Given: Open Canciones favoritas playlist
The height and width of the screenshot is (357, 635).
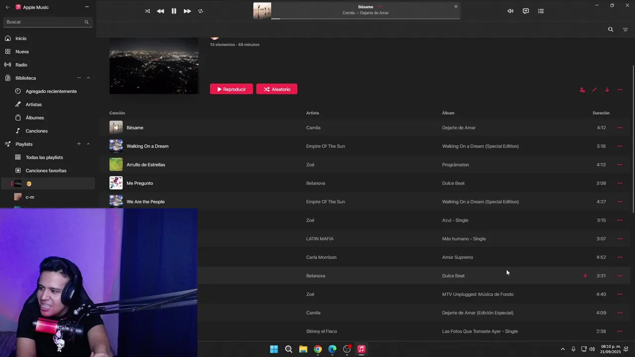Looking at the screenshot, I should pyautogui.click(x=46, y=171).
